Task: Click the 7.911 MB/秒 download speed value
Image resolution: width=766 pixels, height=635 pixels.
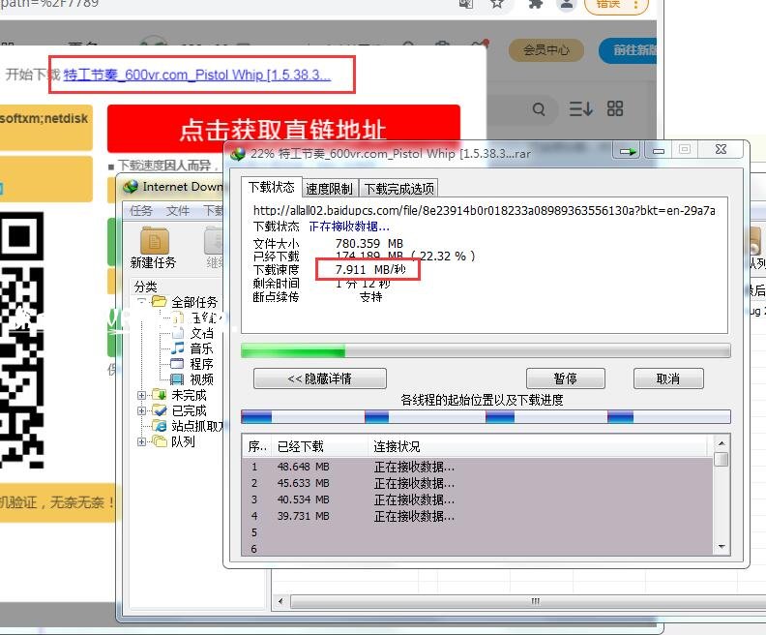Action: pos(370,269)
